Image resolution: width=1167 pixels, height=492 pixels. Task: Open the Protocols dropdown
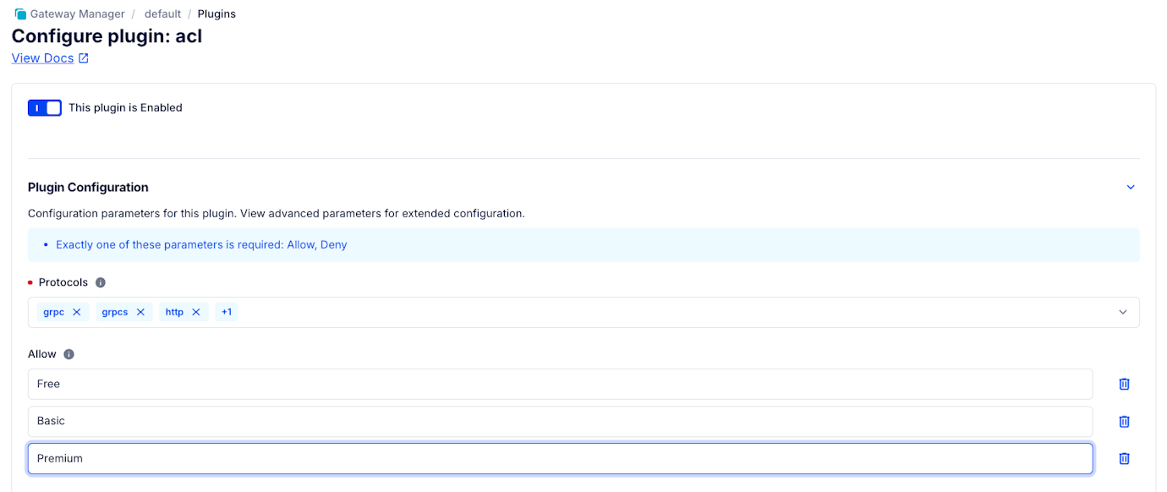coord(1123,311)
